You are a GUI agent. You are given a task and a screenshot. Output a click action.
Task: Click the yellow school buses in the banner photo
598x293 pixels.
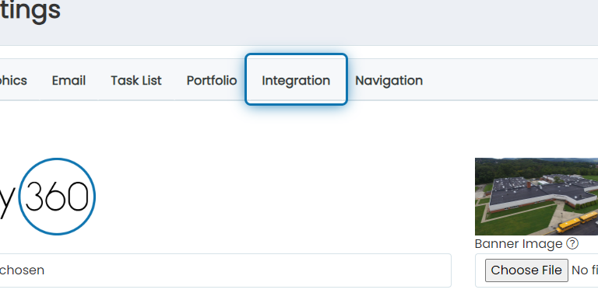[x=578, y=222]
